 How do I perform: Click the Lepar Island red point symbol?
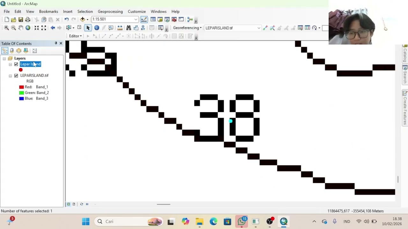click(x=21, y=70)
